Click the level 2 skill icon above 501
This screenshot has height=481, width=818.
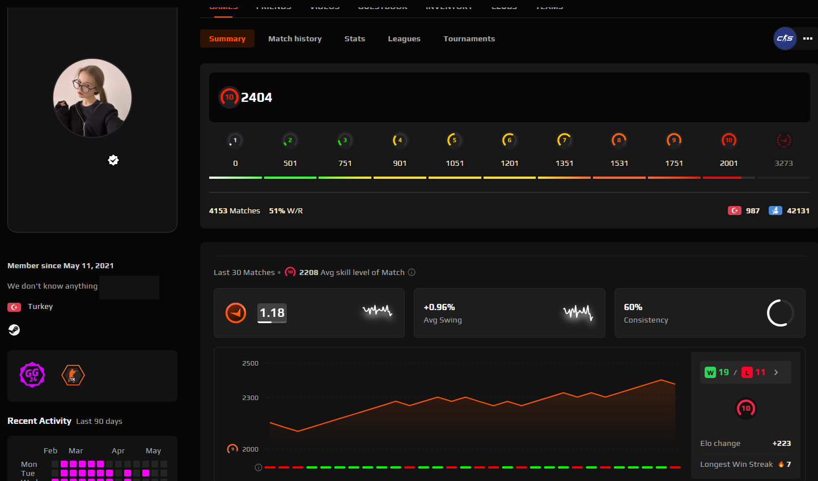coord(290,140)
